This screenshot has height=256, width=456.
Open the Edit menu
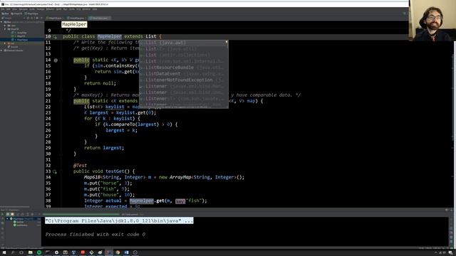click(x=8, y=9)
